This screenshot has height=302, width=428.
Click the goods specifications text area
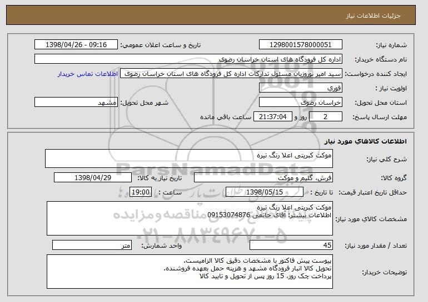point(190,218)
